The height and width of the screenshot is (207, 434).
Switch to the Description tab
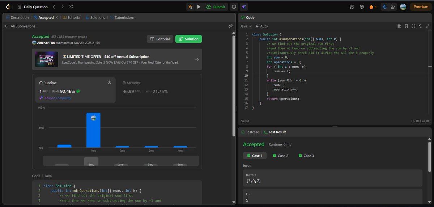pyautogui.click(x=17, y=17)
